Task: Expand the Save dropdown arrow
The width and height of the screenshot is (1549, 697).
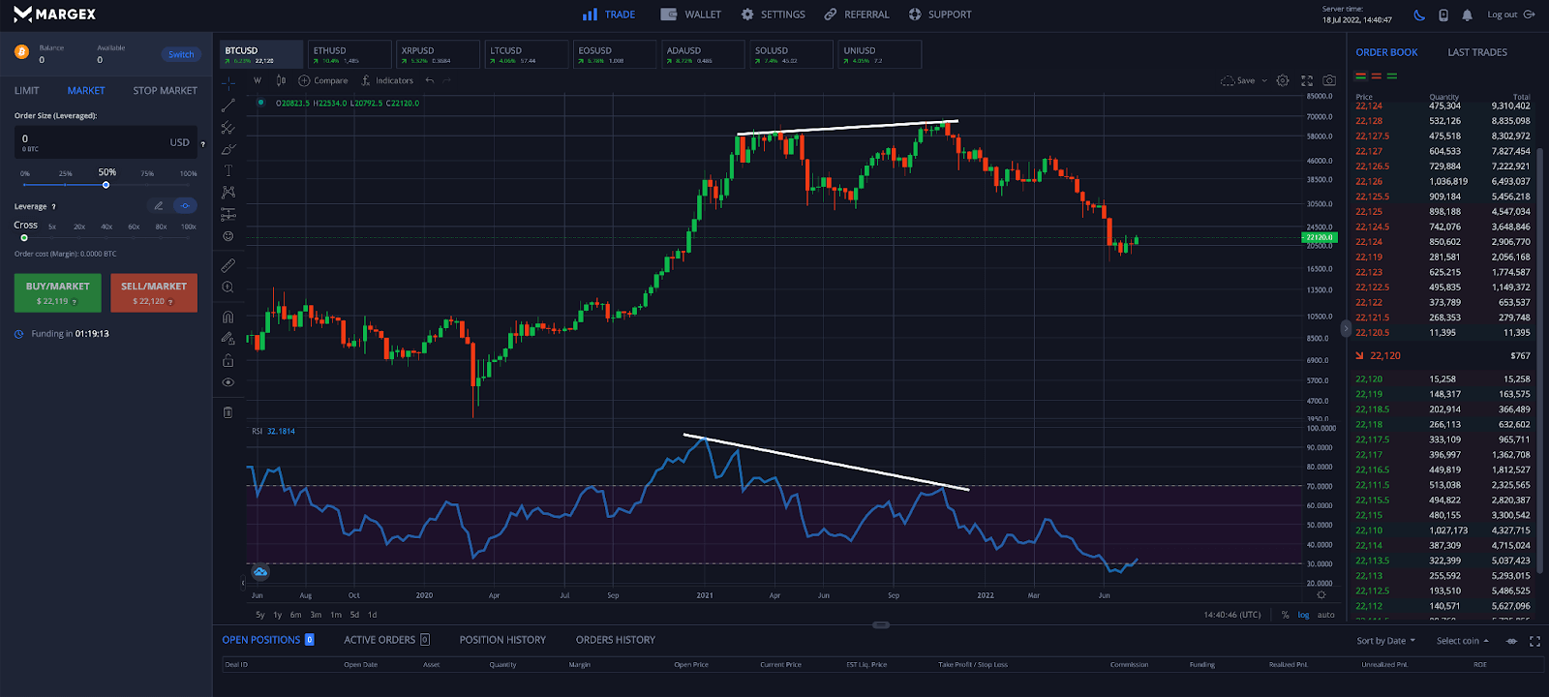Action: pos(1264,81)
